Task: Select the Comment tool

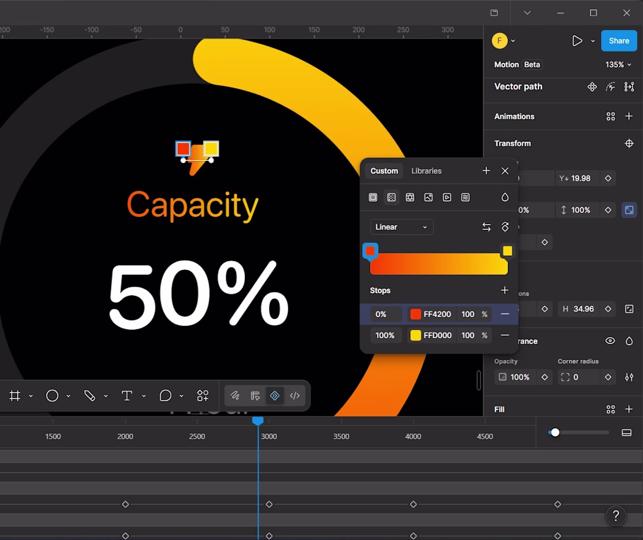Action: click(165, 395)
